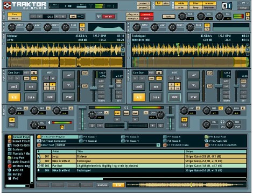
Task: Select iPod in browser tree
Action: pyautogui.click(x=13, y=178)
